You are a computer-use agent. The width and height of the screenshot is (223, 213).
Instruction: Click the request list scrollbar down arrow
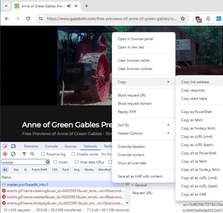127,203
